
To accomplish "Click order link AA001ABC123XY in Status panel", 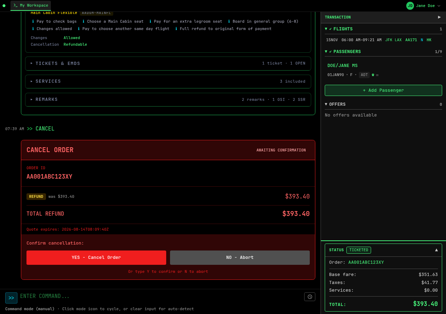I will coord(366,262).
